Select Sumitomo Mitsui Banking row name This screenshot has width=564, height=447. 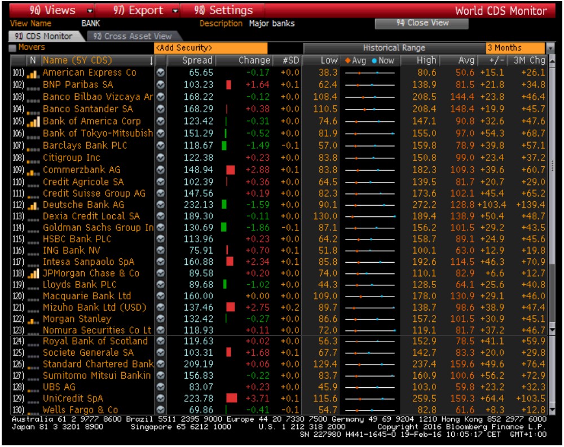pyautogui.click(x=96, y=376)
